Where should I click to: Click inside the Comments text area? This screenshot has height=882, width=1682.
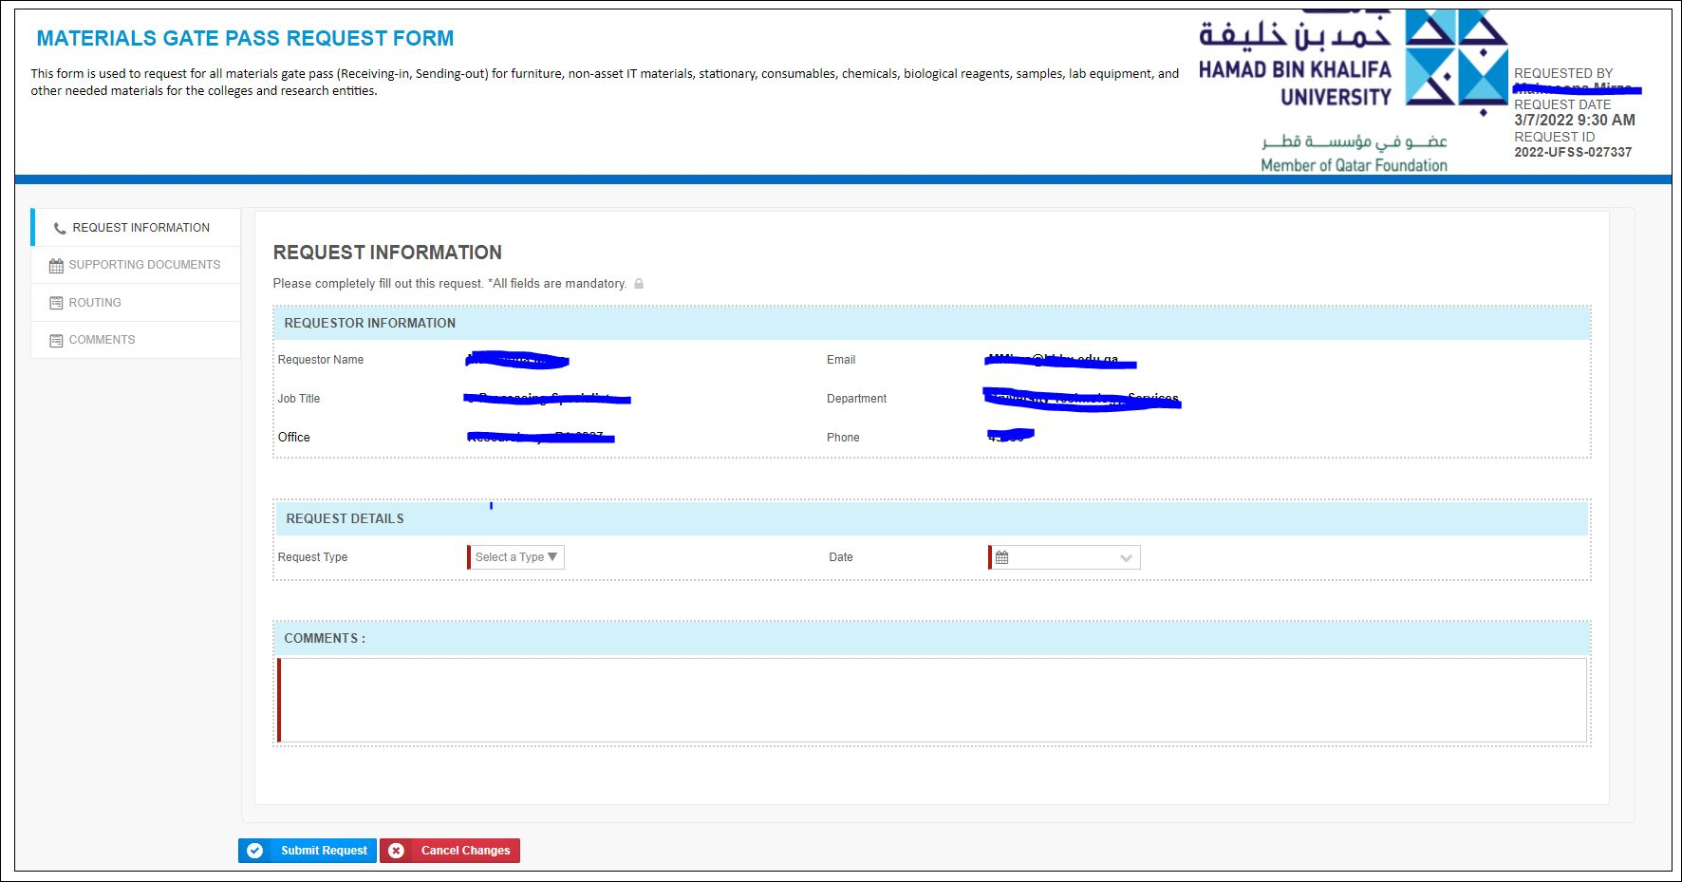(932, 701)
